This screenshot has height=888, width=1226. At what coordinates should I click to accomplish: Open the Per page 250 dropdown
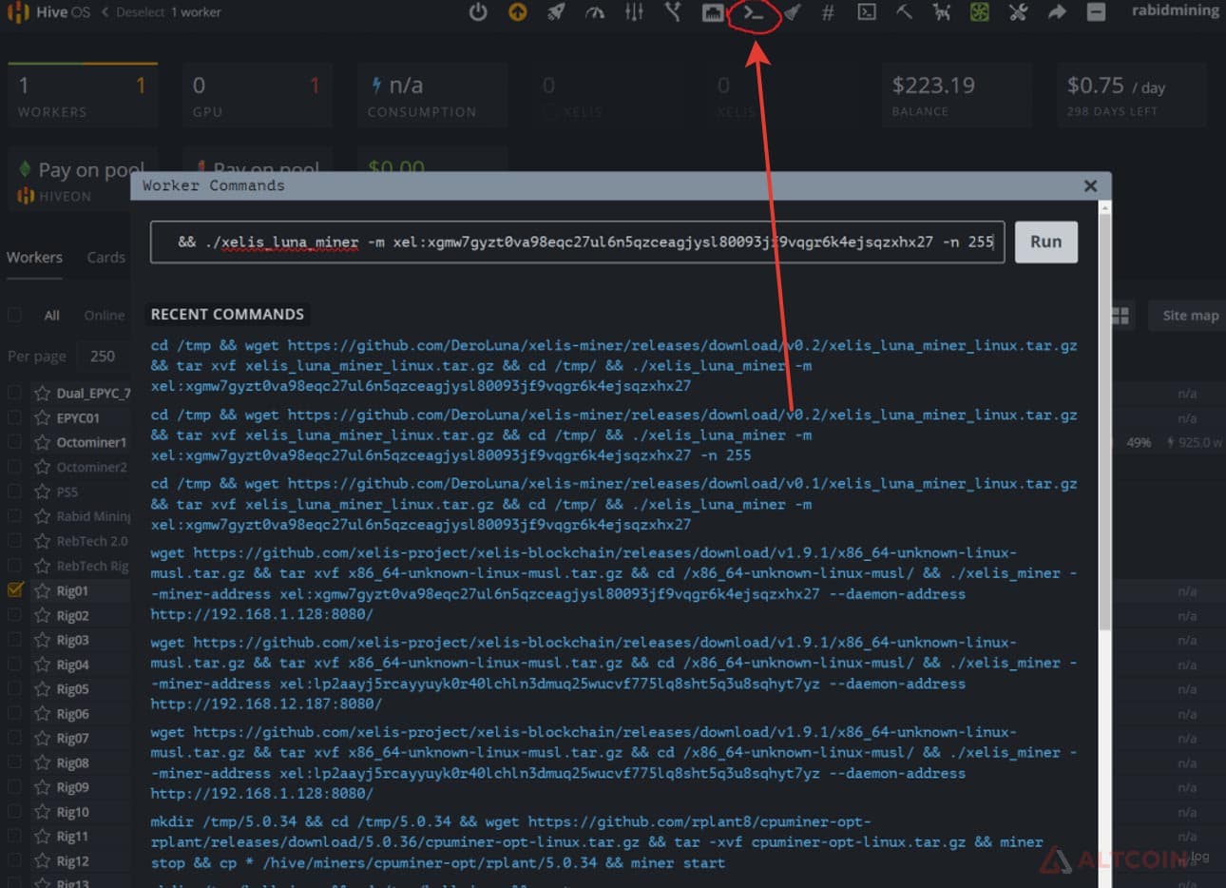(x=103, y=356)
